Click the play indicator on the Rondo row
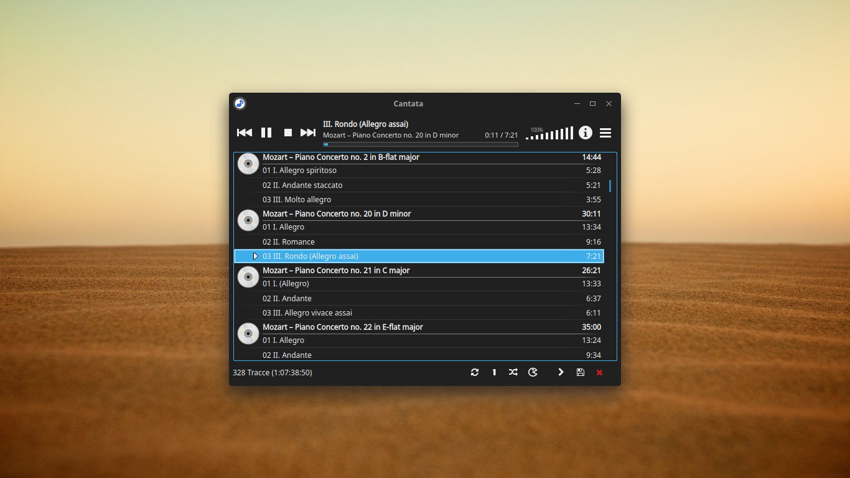The image size is (850, 478). (255, 256)
